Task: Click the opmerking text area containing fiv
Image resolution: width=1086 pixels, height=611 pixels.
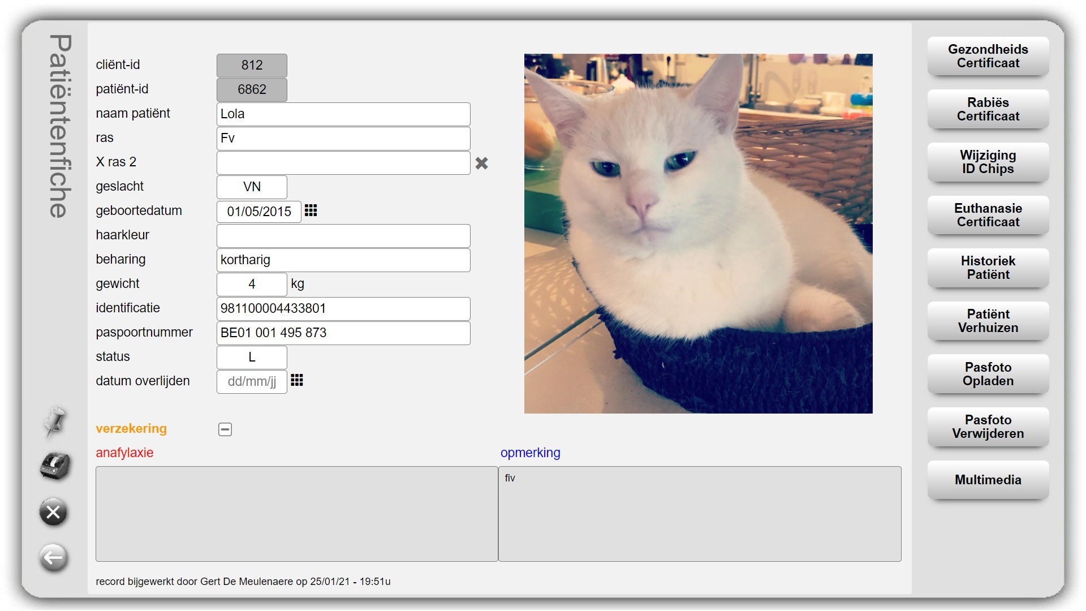Action: 700,514
